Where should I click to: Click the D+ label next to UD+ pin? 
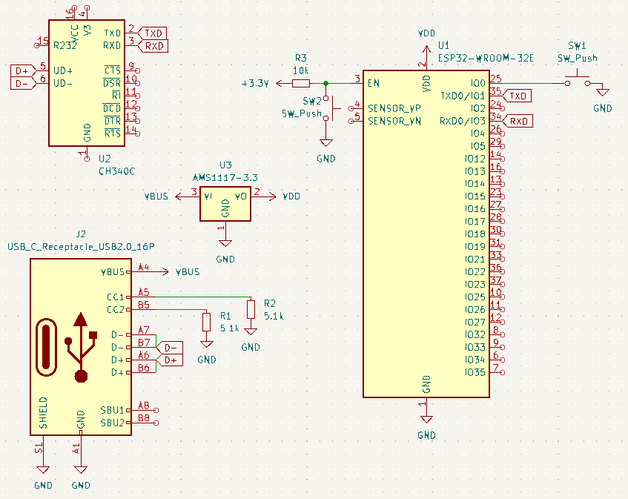[22, 70]
